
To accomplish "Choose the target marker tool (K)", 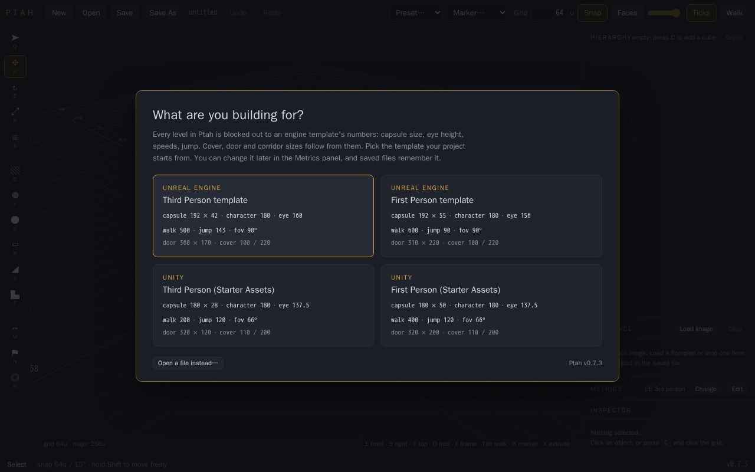I will click(x=15, y=381).
